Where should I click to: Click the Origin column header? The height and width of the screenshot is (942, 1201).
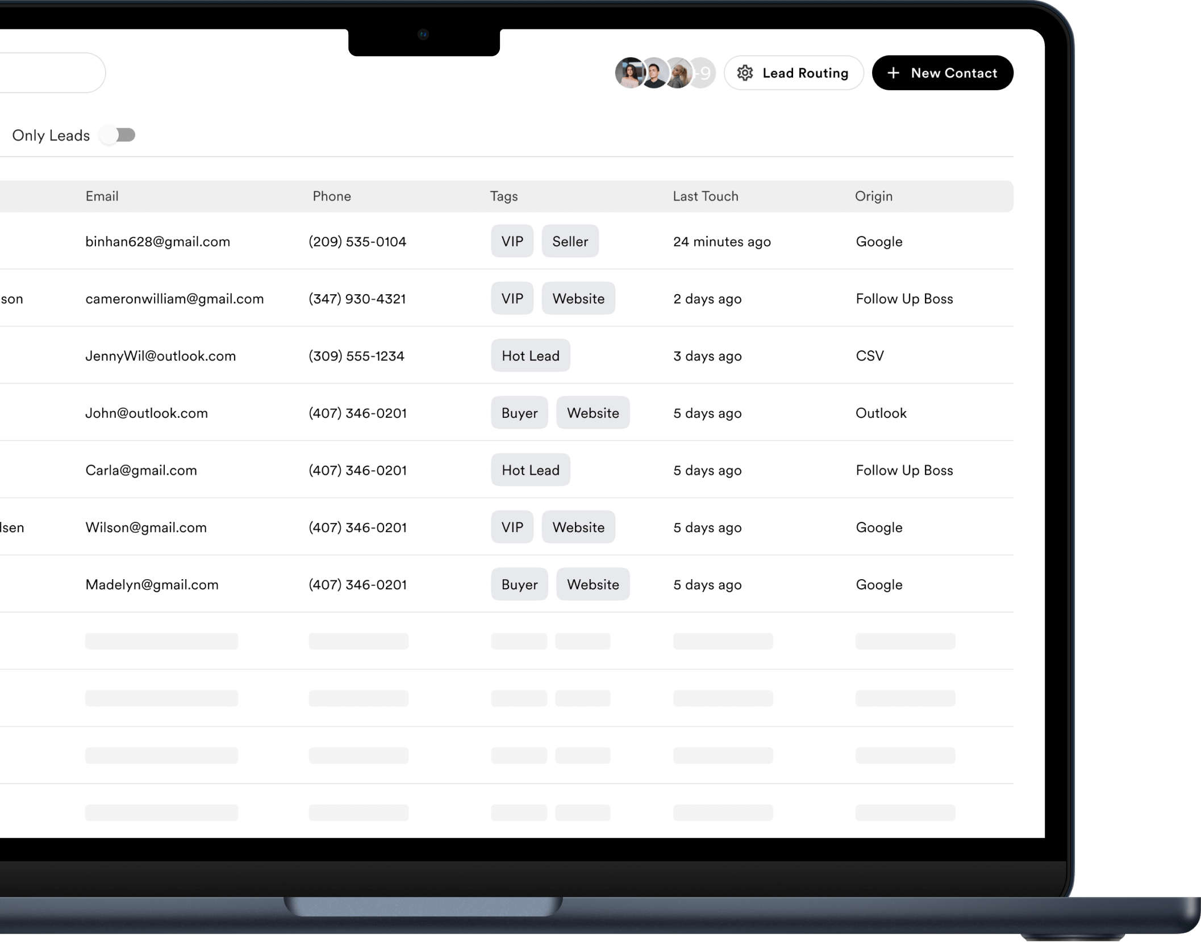(873, 196)
